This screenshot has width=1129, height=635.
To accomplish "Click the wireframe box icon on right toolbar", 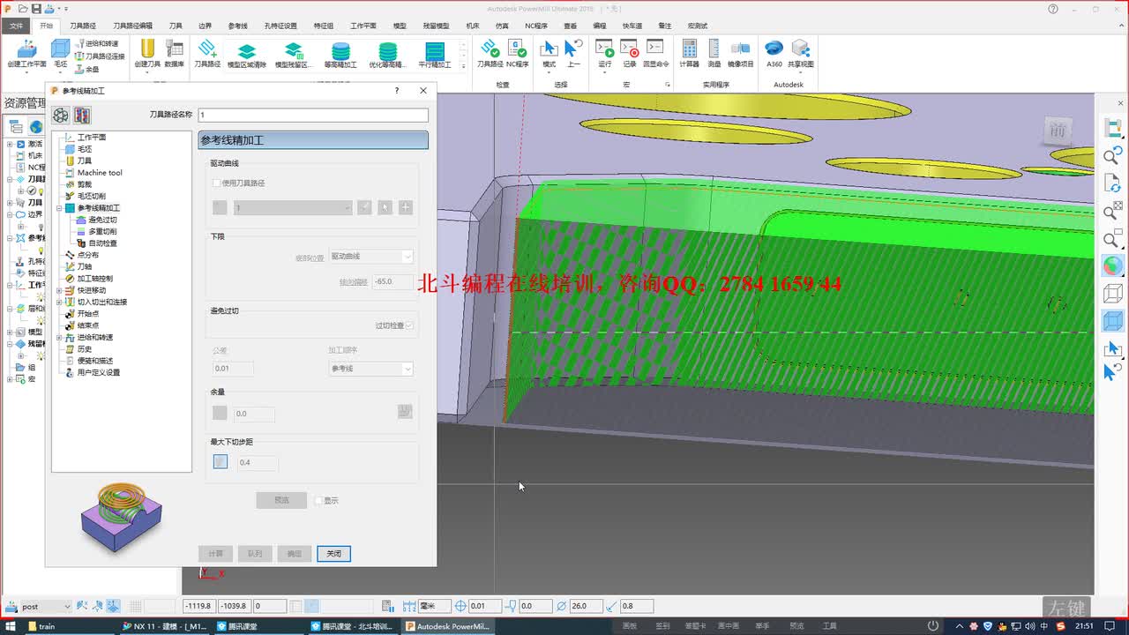I will [x=1112, y=293].
